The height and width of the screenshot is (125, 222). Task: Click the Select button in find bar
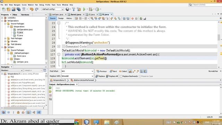[x=123, y=71]
